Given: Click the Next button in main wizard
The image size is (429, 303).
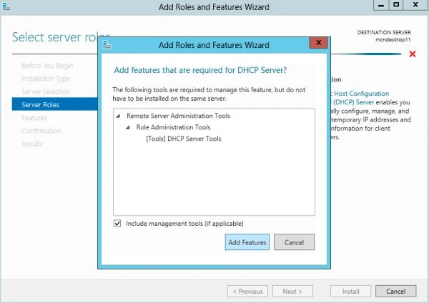Looking at the screenshot, I should [x=292, y=292].
